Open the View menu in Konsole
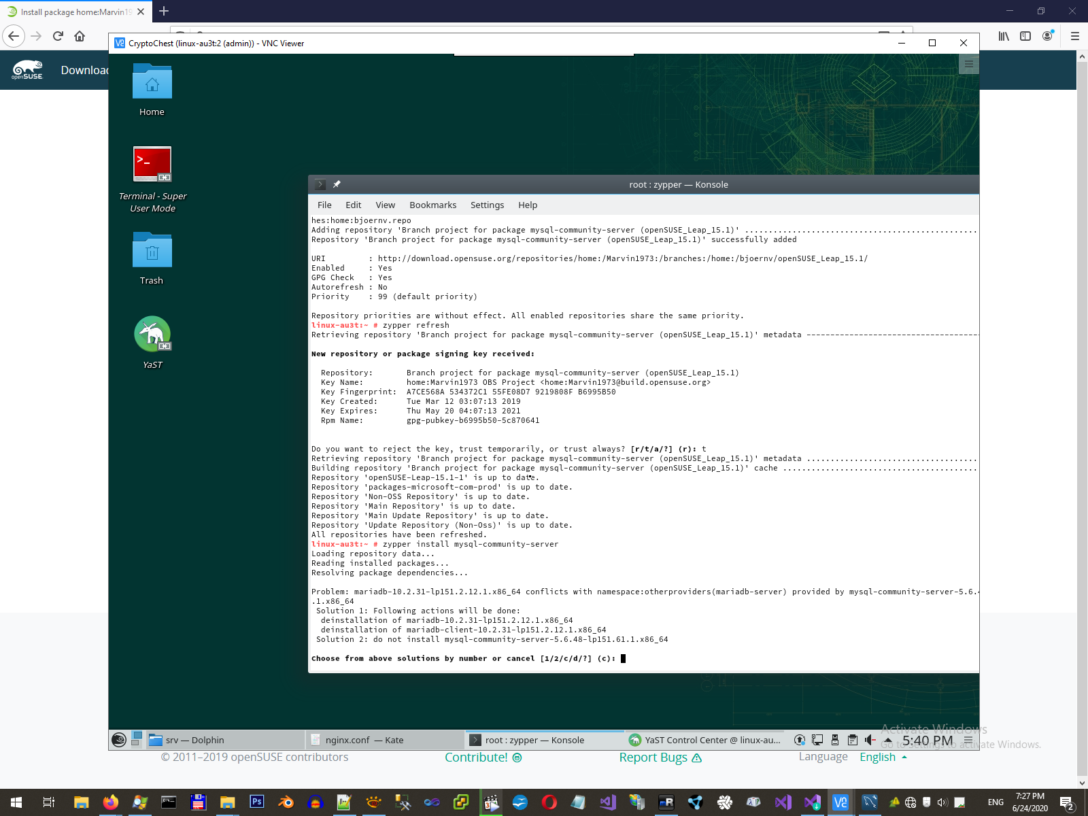This screenshot has height=816, width=1088. [x=386, y=205]
